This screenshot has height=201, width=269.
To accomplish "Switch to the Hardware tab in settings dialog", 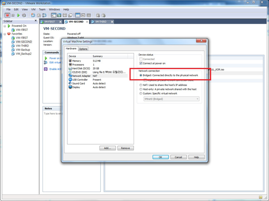I will (71, 49).
